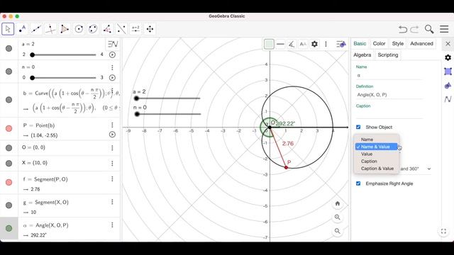The height and width of the screenshot is (255, 454).
Task: Select the Ellipse conic tool
Action: (93, 29)
